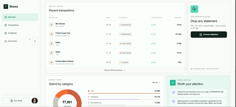
Task: Click the 05 Jul date cell
Action: point(108,62)
